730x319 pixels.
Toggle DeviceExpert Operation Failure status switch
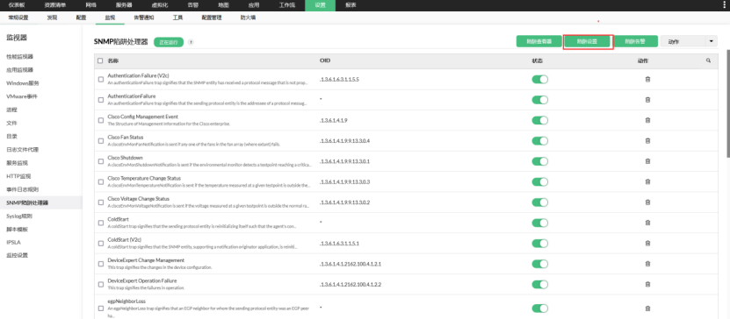click(540, 284)
